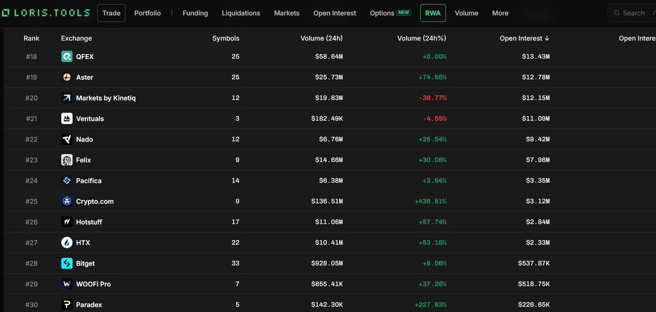Click the Crypto.com shield logo icon
The width and height of the screenshot is (656, 312).
[x=67, y=201]
